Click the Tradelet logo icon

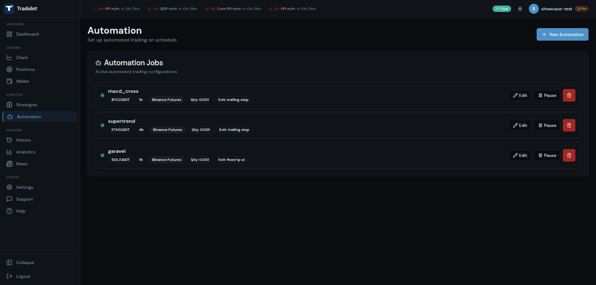pos(9,9)
